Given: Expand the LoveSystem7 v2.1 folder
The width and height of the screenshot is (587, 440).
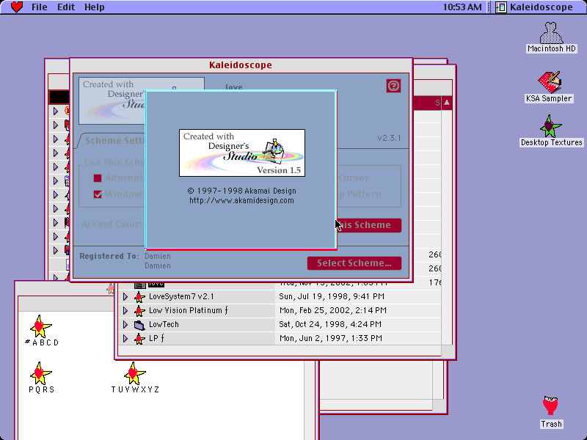Looking at the screenshot, I should point(125,297).
